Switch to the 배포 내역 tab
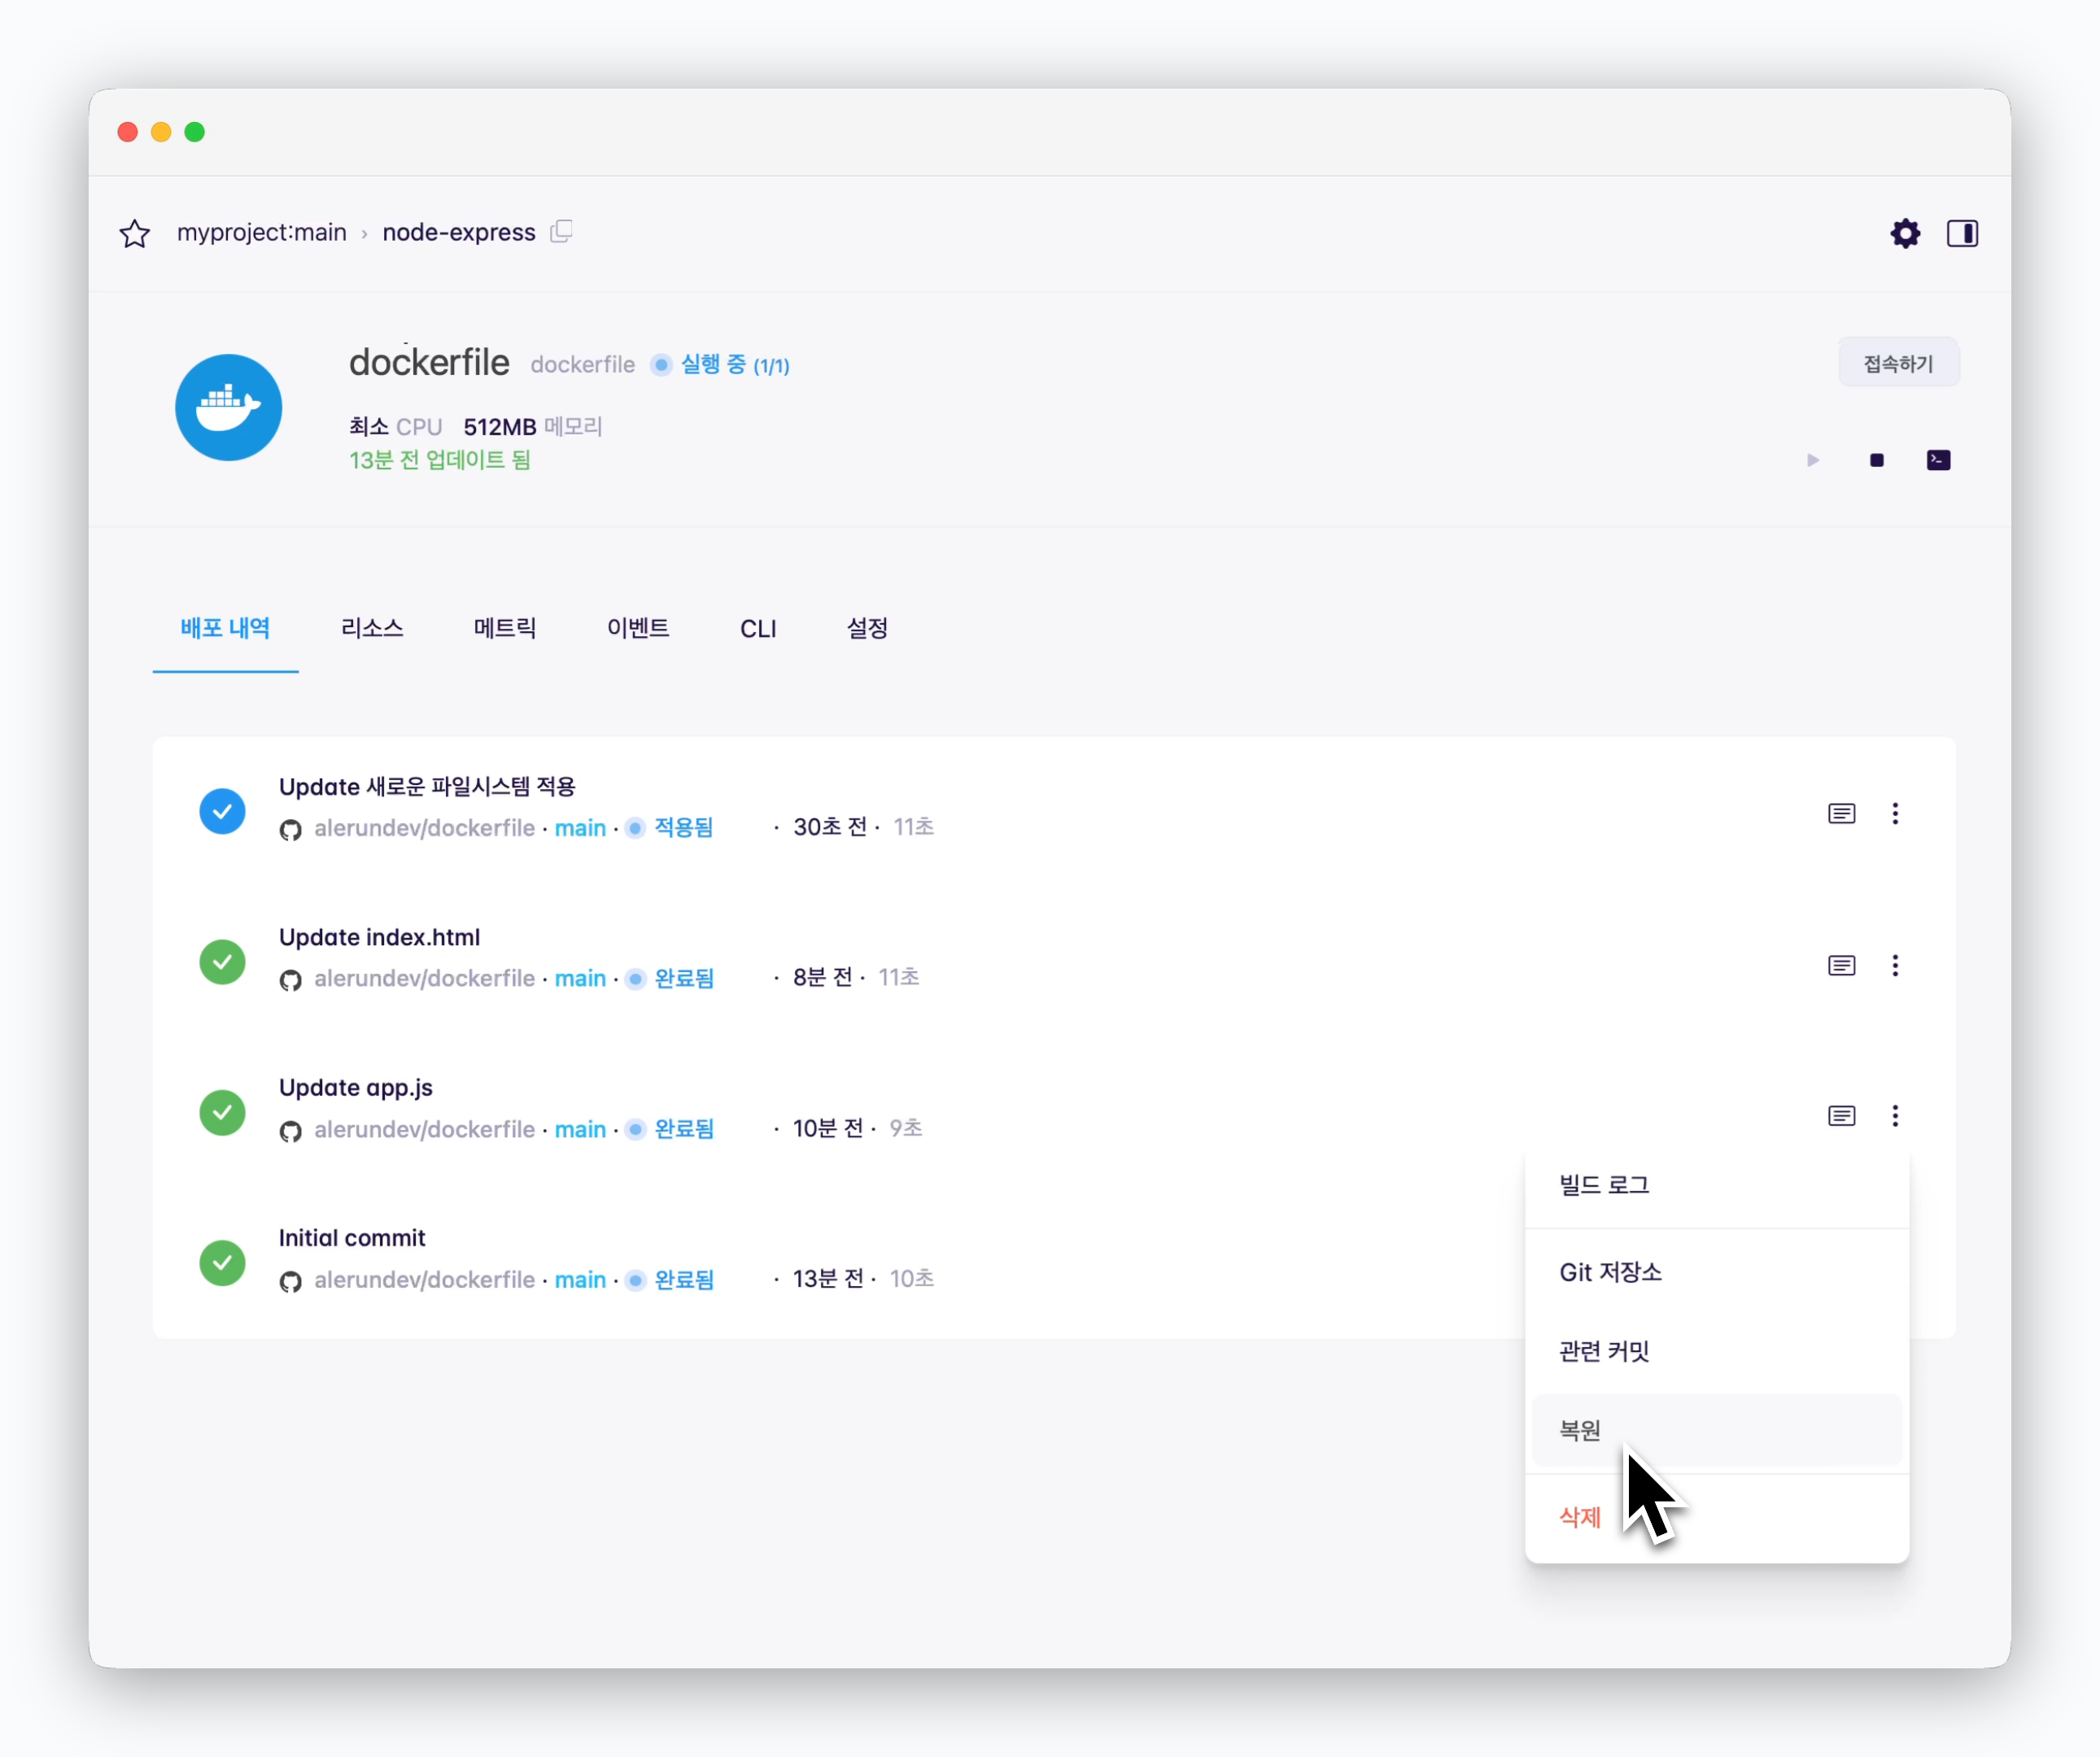 pyautogui.click(x=225, y=628)
